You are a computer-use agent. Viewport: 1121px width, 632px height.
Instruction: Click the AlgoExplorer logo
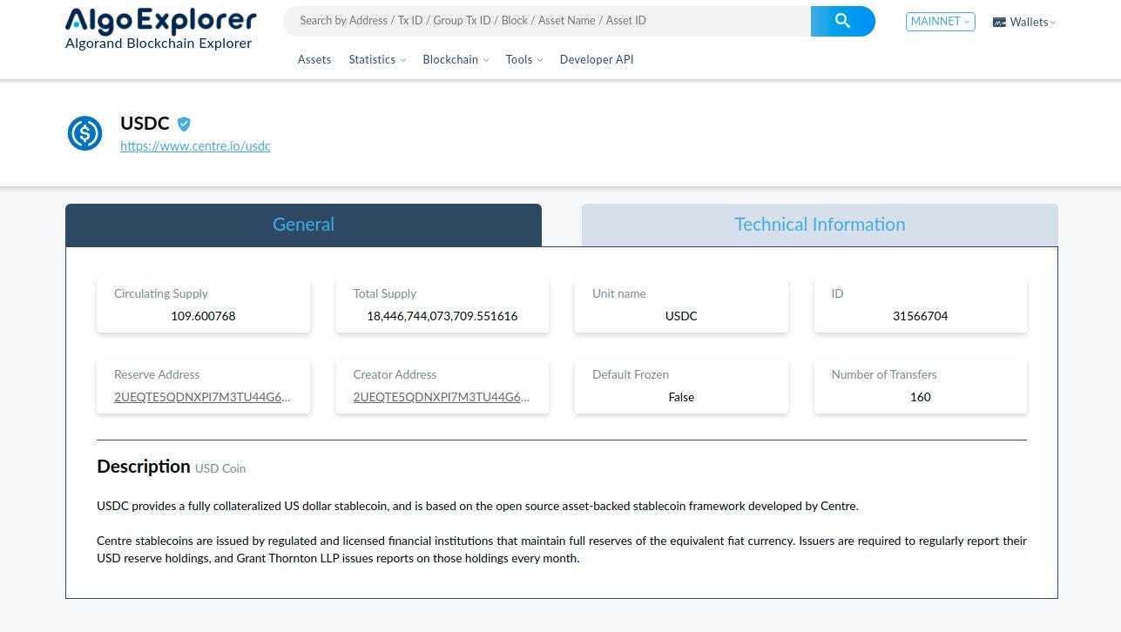[x=161, y=21]
